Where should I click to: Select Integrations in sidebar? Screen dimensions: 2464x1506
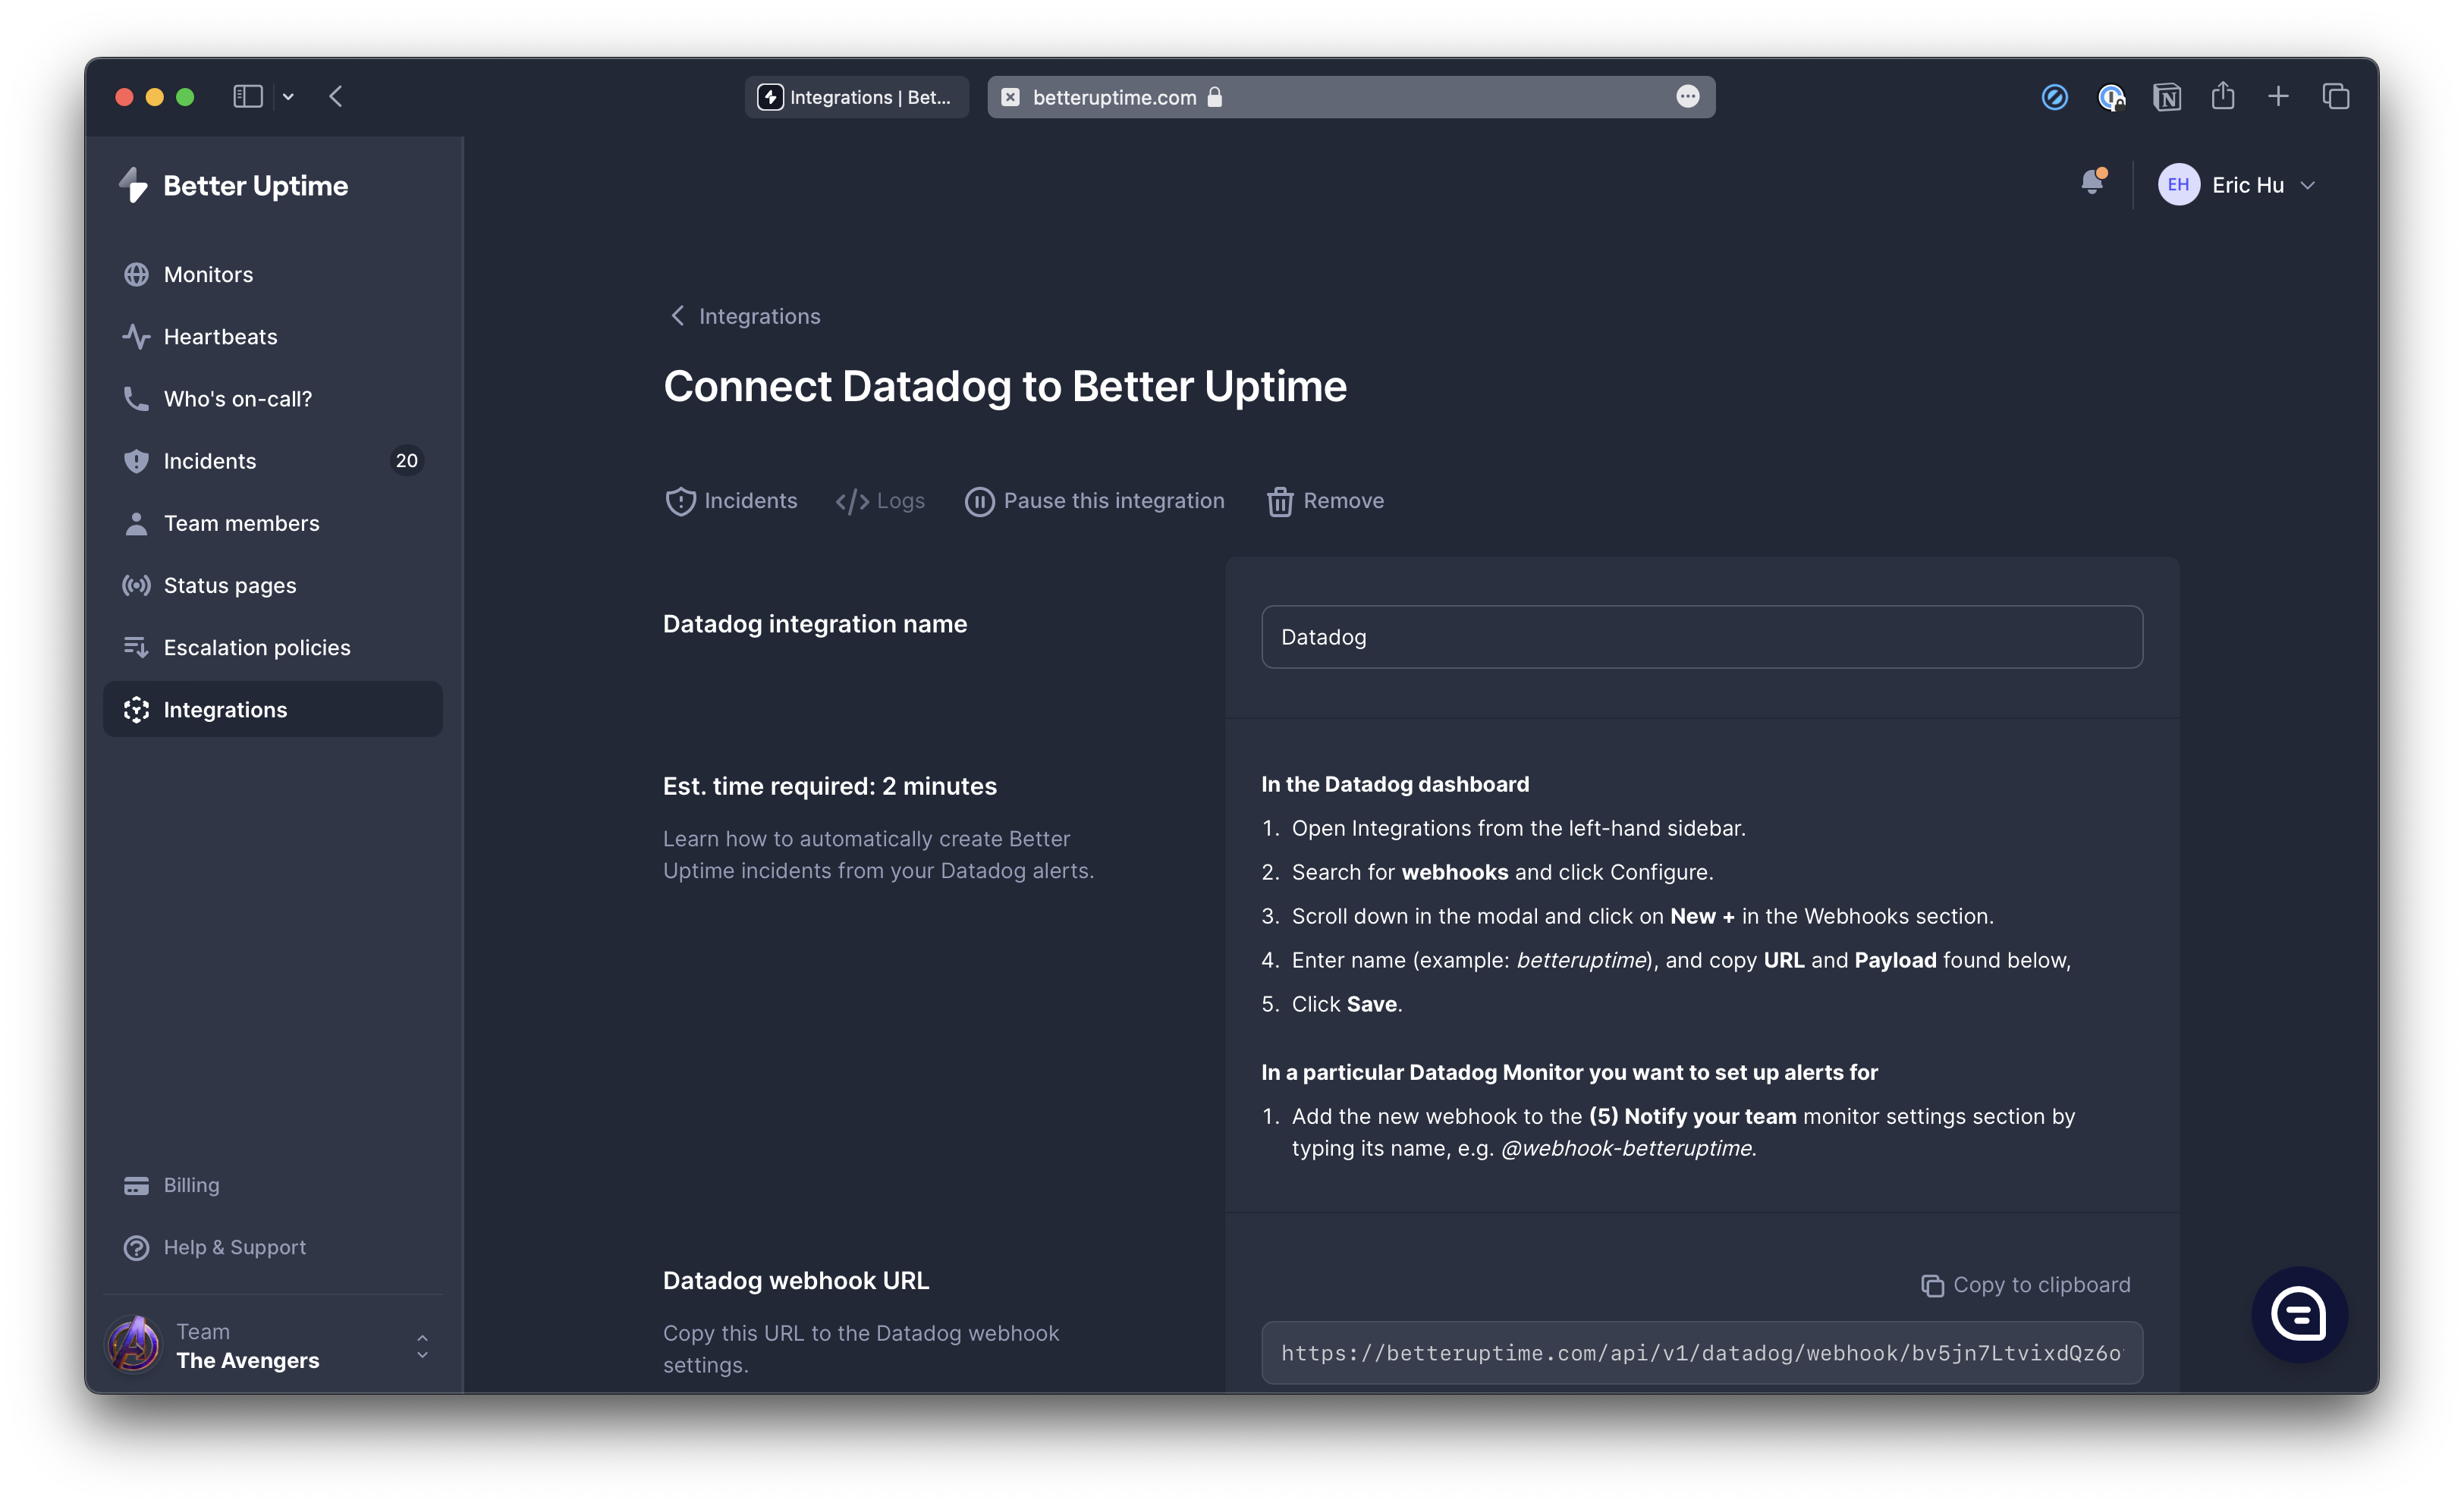point(272,710)
